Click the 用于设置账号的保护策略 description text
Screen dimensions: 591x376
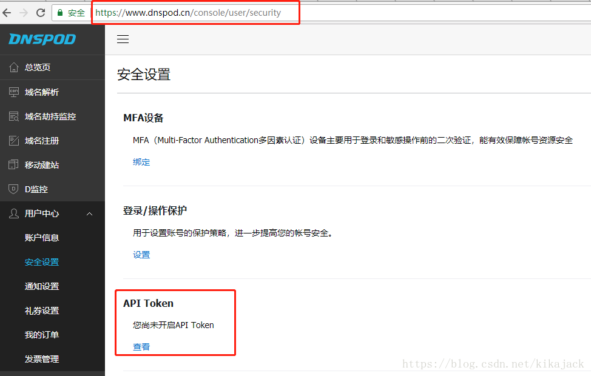click(233, 233)
